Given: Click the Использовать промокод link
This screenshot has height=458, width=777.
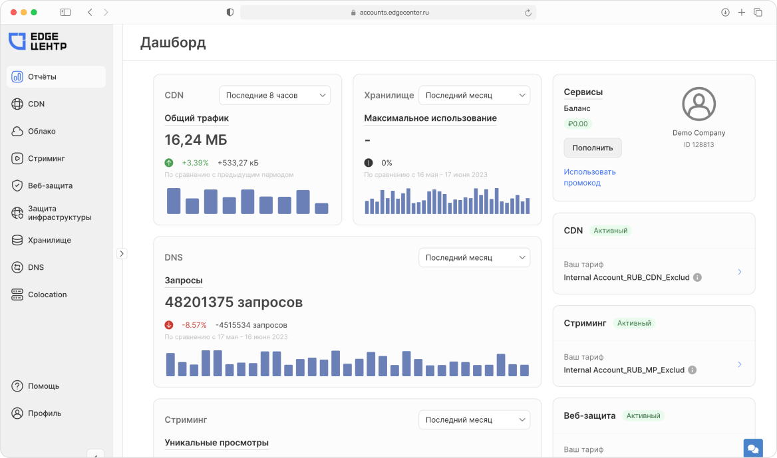Looking at the screenshot, I should [588, 176].
